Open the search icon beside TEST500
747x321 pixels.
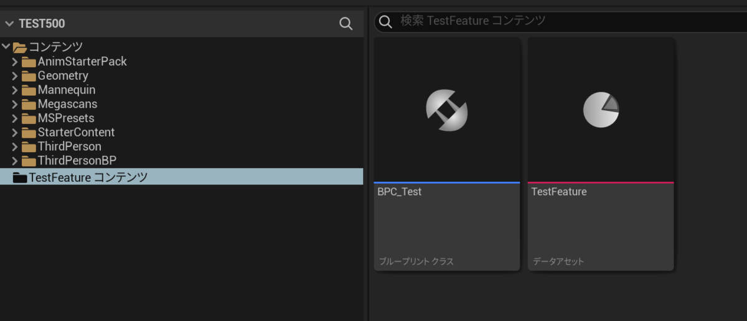[345, 24]
